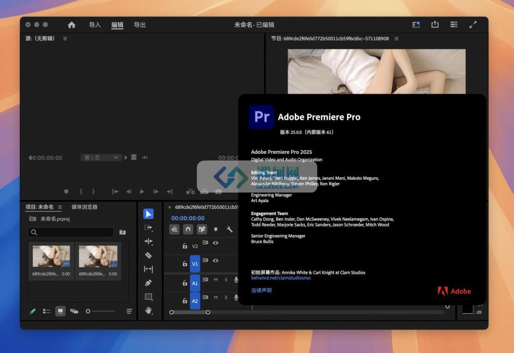Image resolution: width=514 pixels, height=353 pixels.
Task: Switch to the 编辑 tab
Action: click(x=117, y=25)
